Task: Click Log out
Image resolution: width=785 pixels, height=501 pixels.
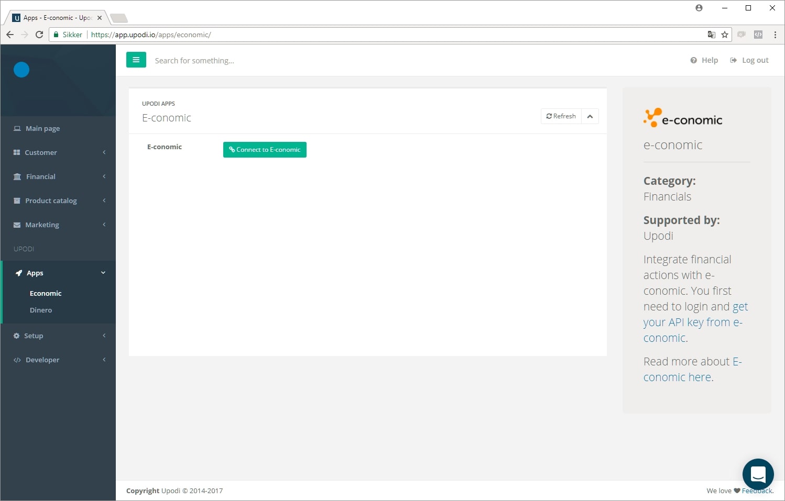Action: point(749,60)
